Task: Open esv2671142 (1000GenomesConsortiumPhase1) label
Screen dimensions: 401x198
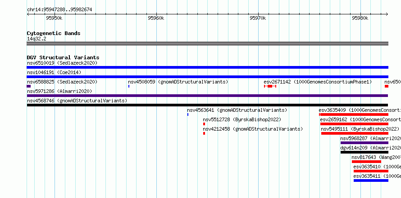Action: coord(318,82)
